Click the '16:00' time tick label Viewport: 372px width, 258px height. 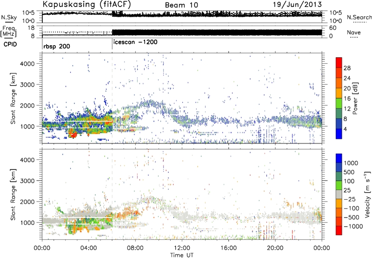[x=228, y=248]
